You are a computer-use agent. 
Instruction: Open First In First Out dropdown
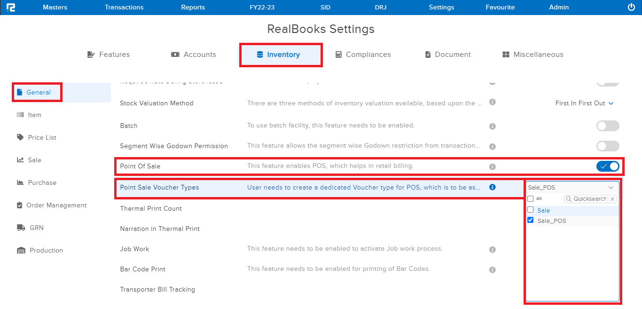tap(584, 103)
